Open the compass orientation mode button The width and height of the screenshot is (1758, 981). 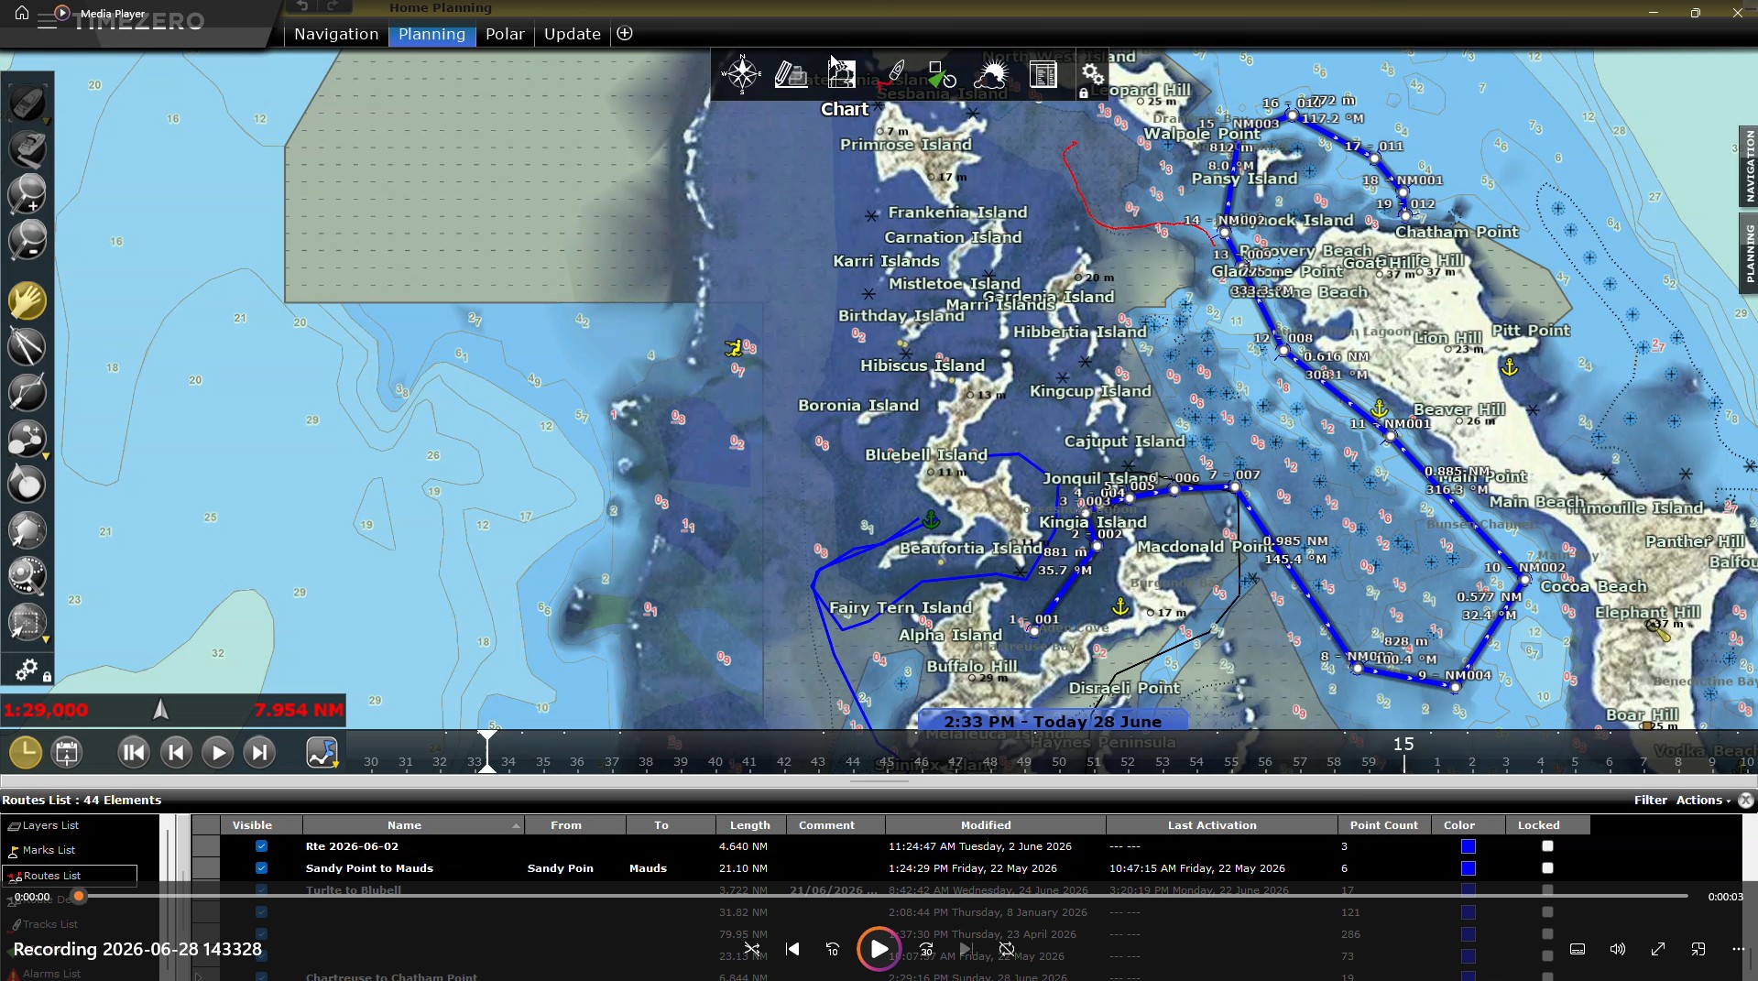pyautogui.click(x=741, y=74)
